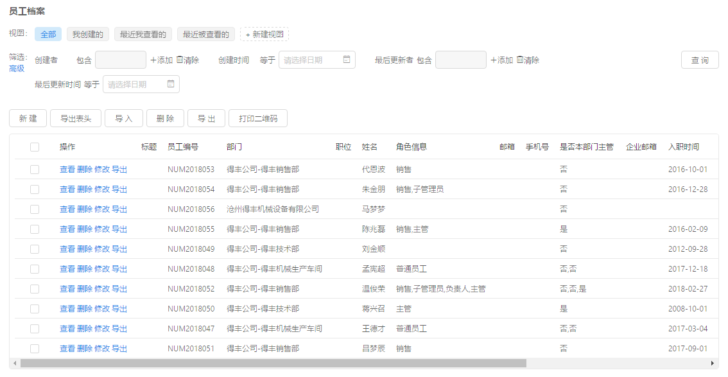Screen dimensions: 728x377
Task: Open calendar icon in 最后更新时间 date field
Action: click(170, 84)
